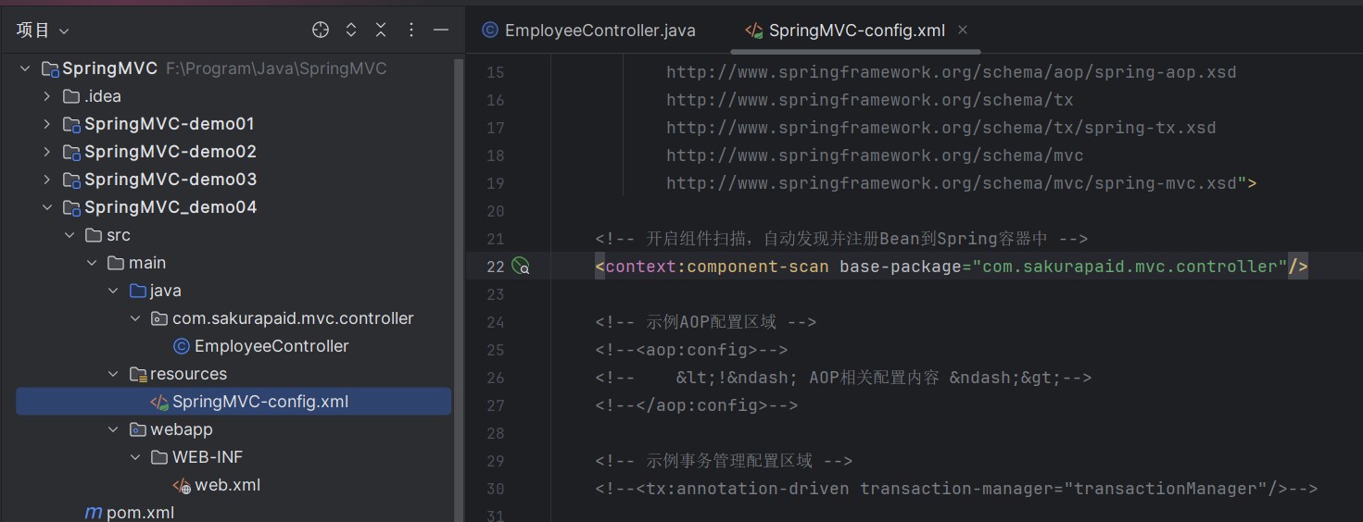This screenshot has width=1363, height=522.
Task: Click the SpringMVC-demo01 module icon
Action: pos(71,124)
